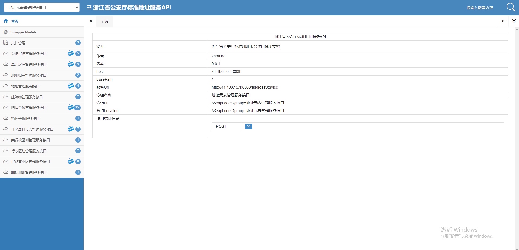
Task: Click author value zhou.bo
Action: click(x=218, y=56)
